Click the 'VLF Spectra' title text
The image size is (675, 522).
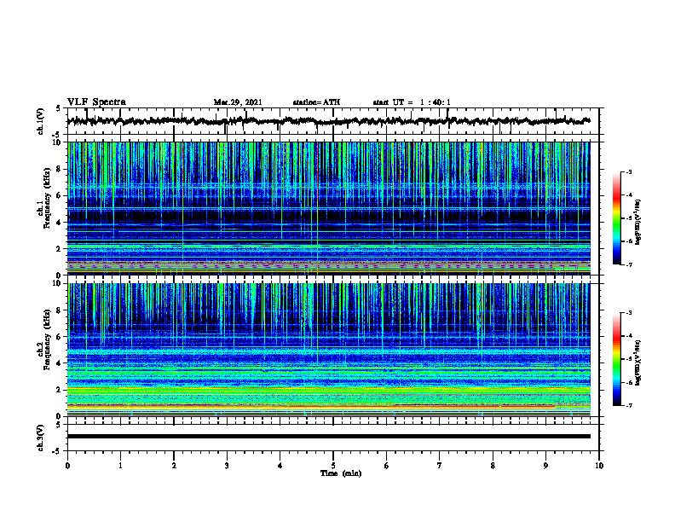96,102
